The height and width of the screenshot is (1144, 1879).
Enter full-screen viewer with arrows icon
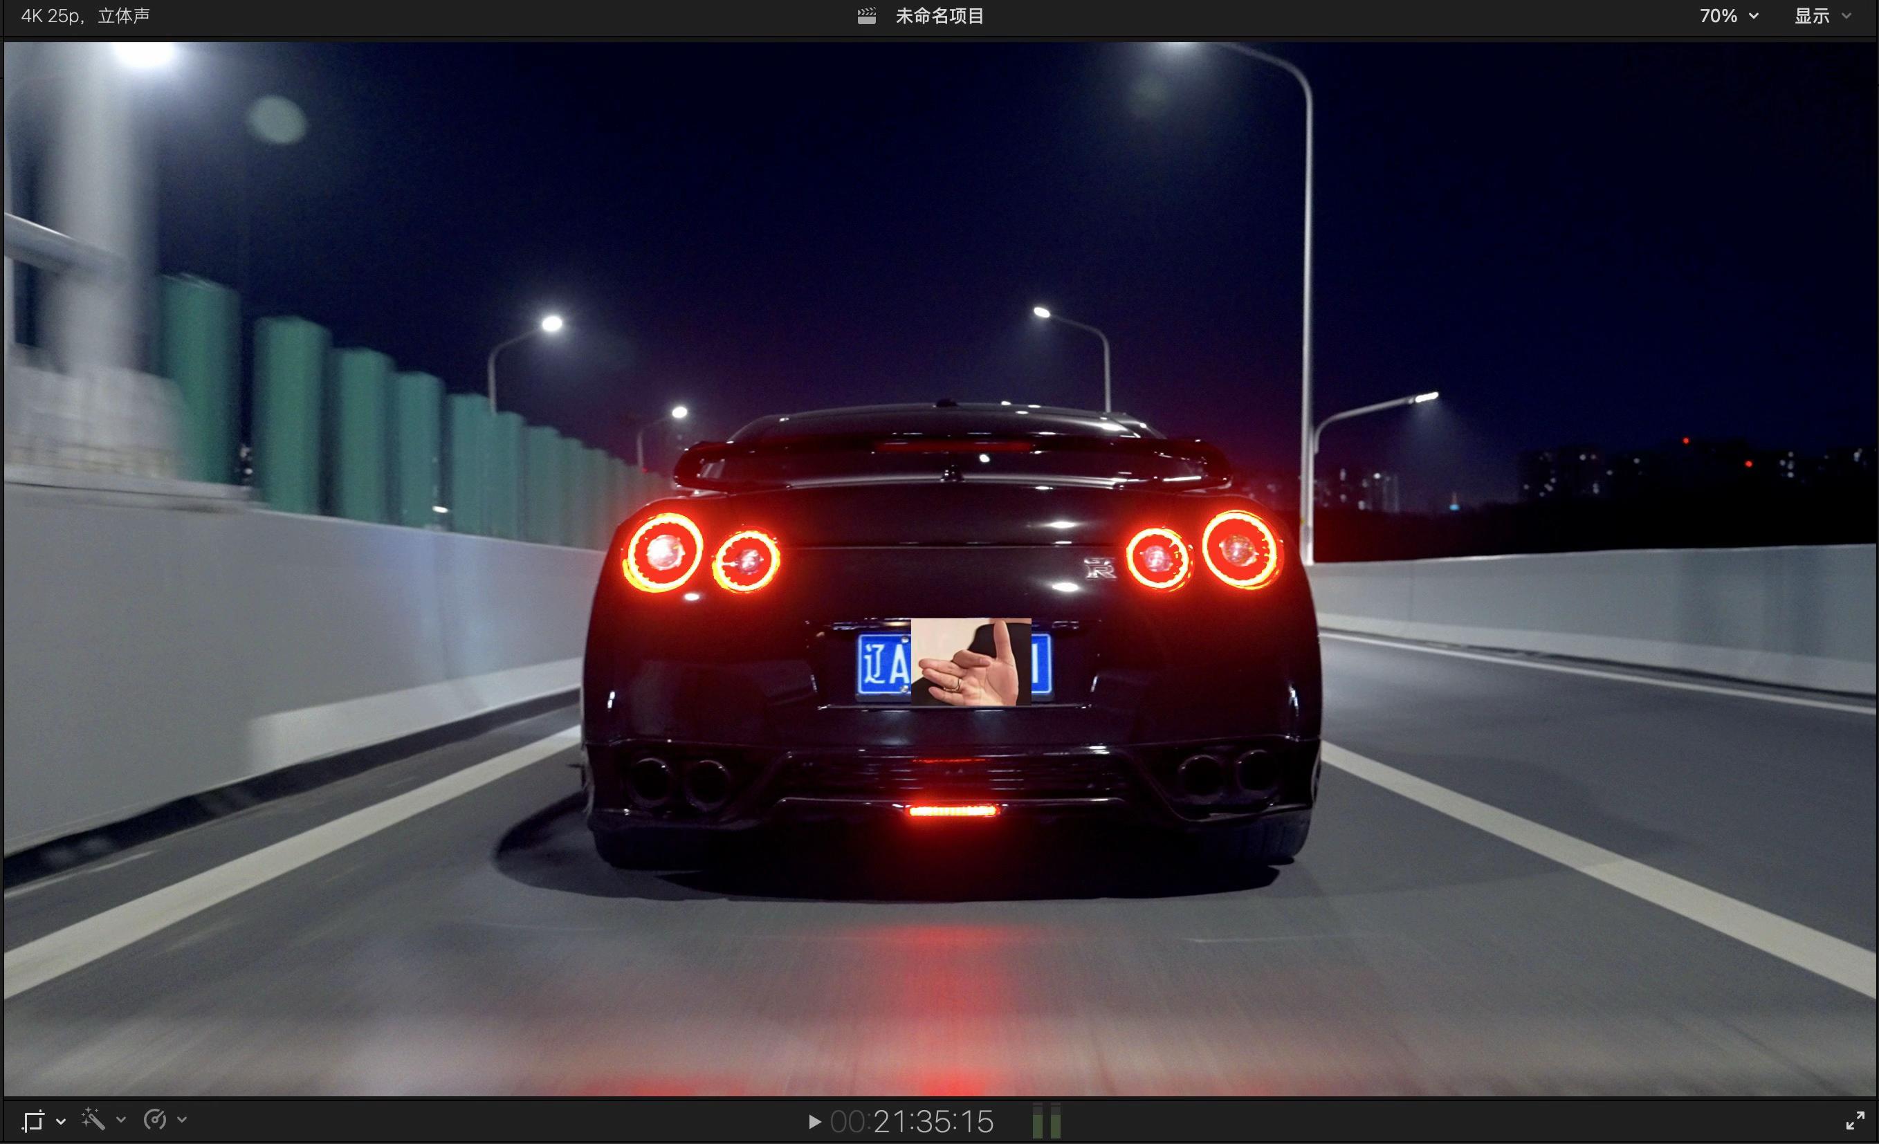pos(1855,1120)
